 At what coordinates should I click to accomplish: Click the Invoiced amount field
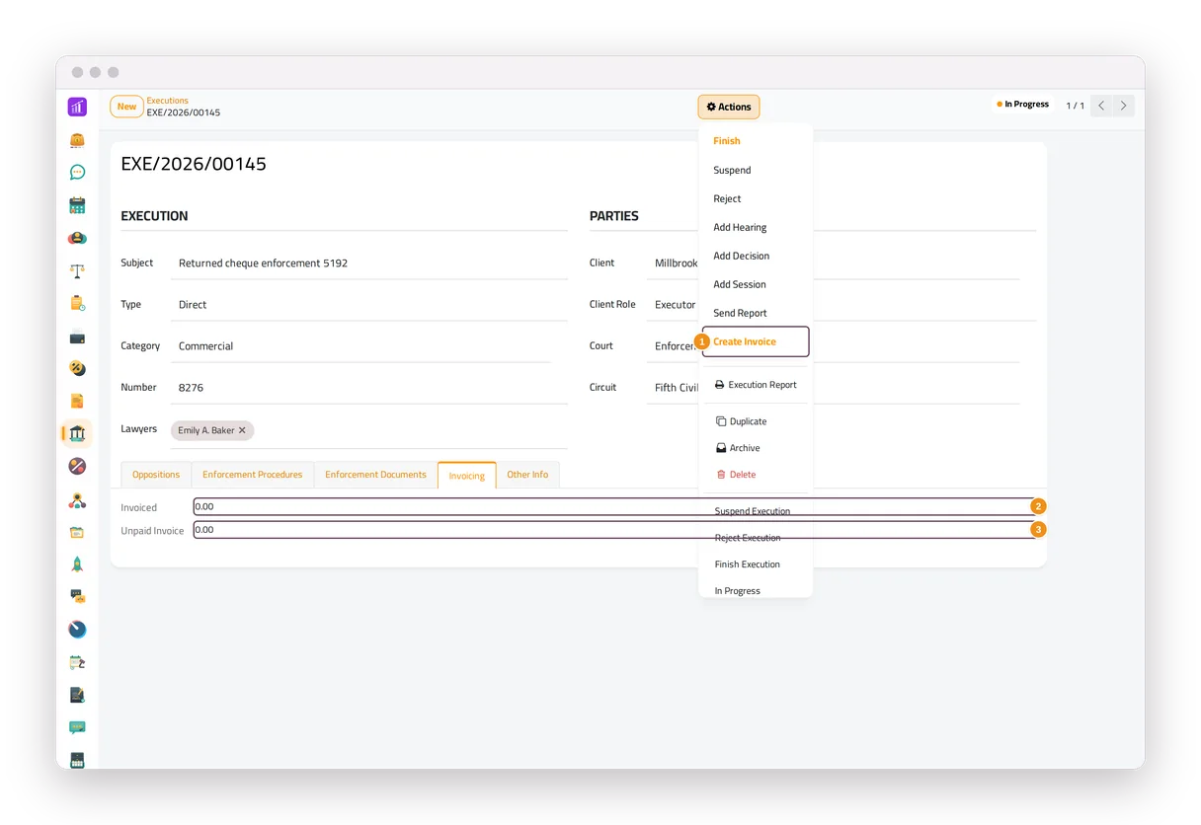613,506
